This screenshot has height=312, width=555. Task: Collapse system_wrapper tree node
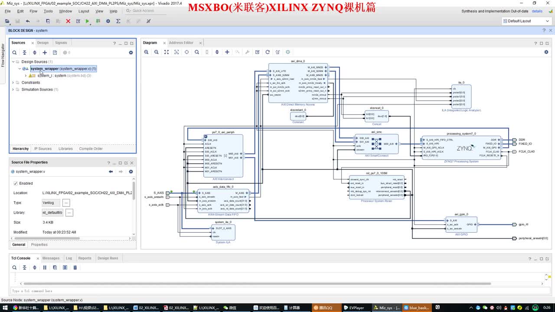click(x=20, y=68)
